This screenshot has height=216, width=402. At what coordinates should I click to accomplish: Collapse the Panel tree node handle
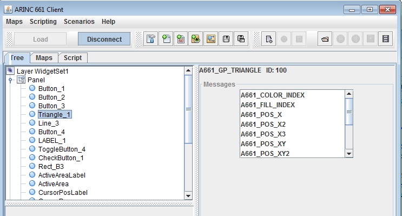10,80
